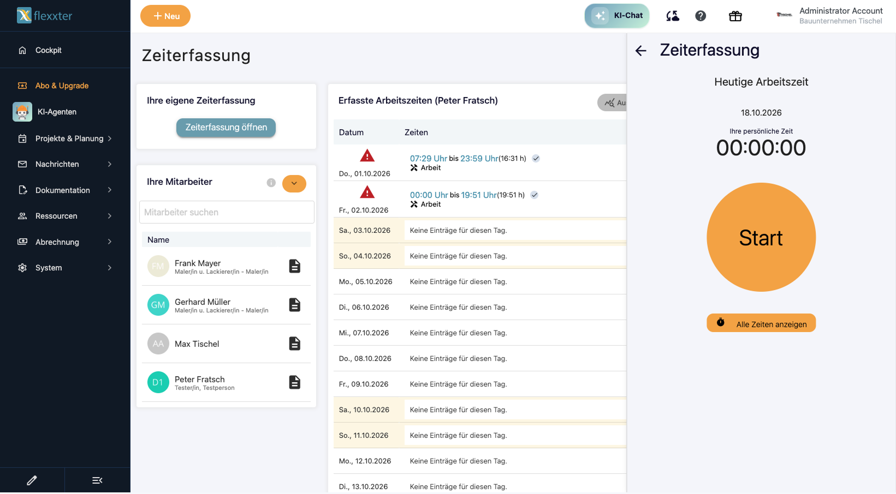
Task: Click the Mitarbeiter suchen search field
Action: [x=227, y=212]
